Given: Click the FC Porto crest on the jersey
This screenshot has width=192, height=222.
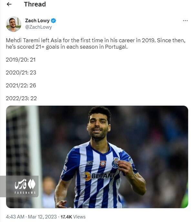Looking at the screenshot, I should pos(115,163).
